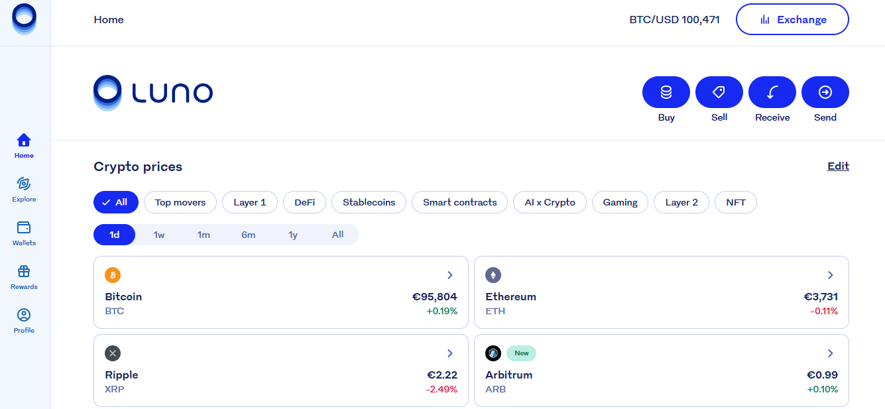Expand the Arbitrum price card
Viewport: 885px width, 409px height.
tap(830, 353)
